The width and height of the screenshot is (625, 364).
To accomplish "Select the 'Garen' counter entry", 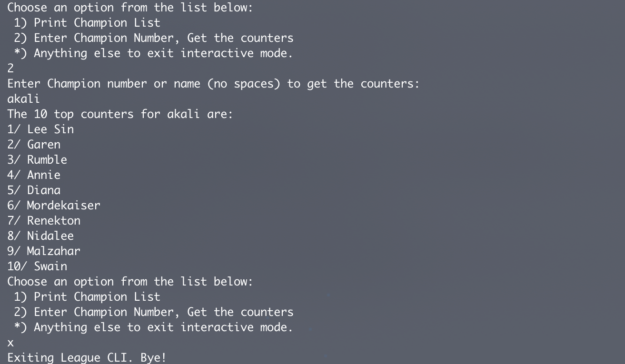I will click(34, 144).
